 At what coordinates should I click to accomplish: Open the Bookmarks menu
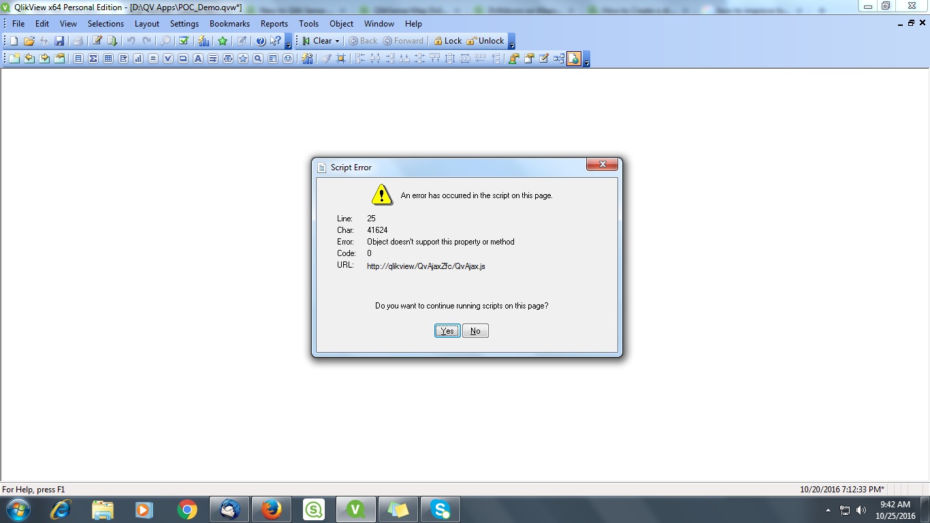coord(229,23)
